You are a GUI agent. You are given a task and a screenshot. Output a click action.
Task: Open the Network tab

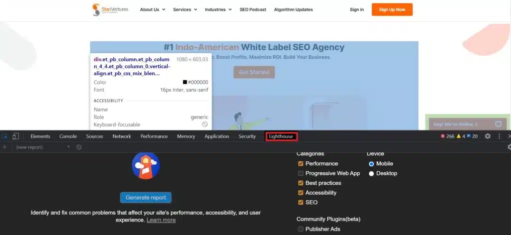(x=122, y=136)
